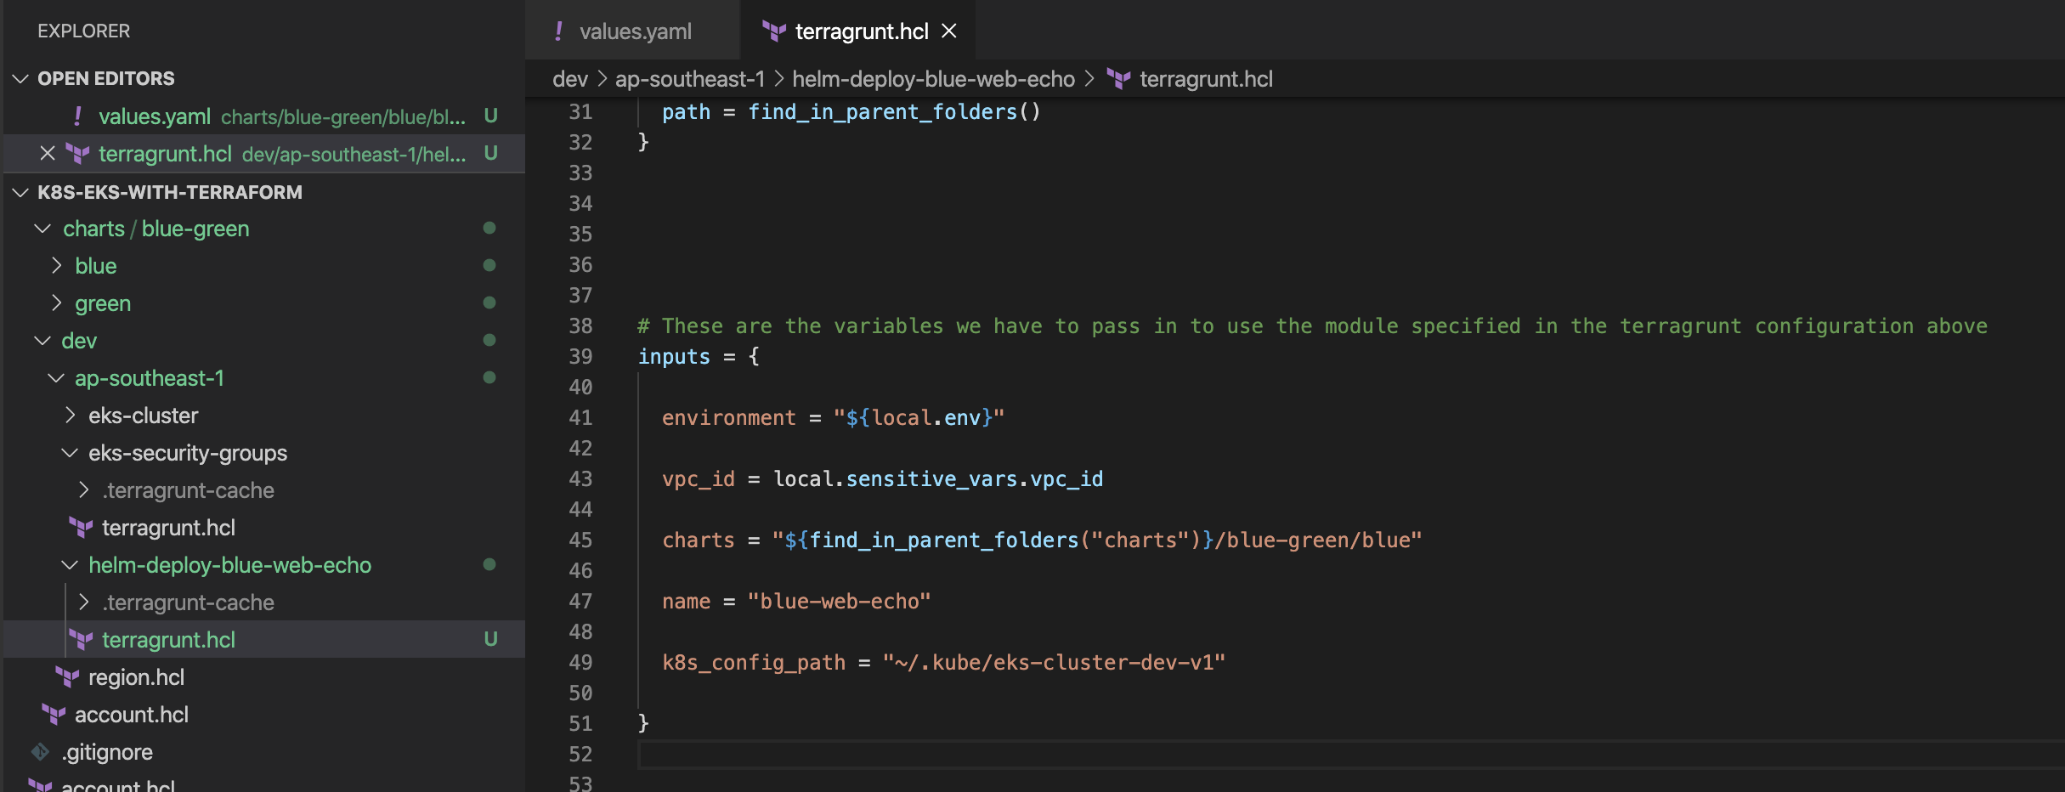Collapse the OPEN EDITORS section
The height and width of the screenshot is (792, 2065).
(x=20, y=79)
